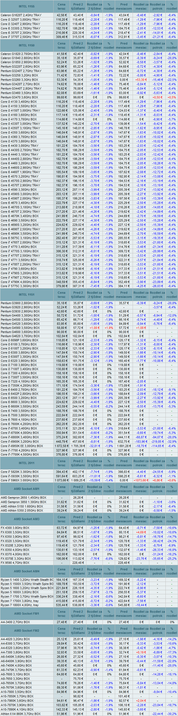This screenshot has width=178, height=716.
Task: Click the Ryzen 7 1800X 4,0GHz, tray name
Action: point(20,605)
